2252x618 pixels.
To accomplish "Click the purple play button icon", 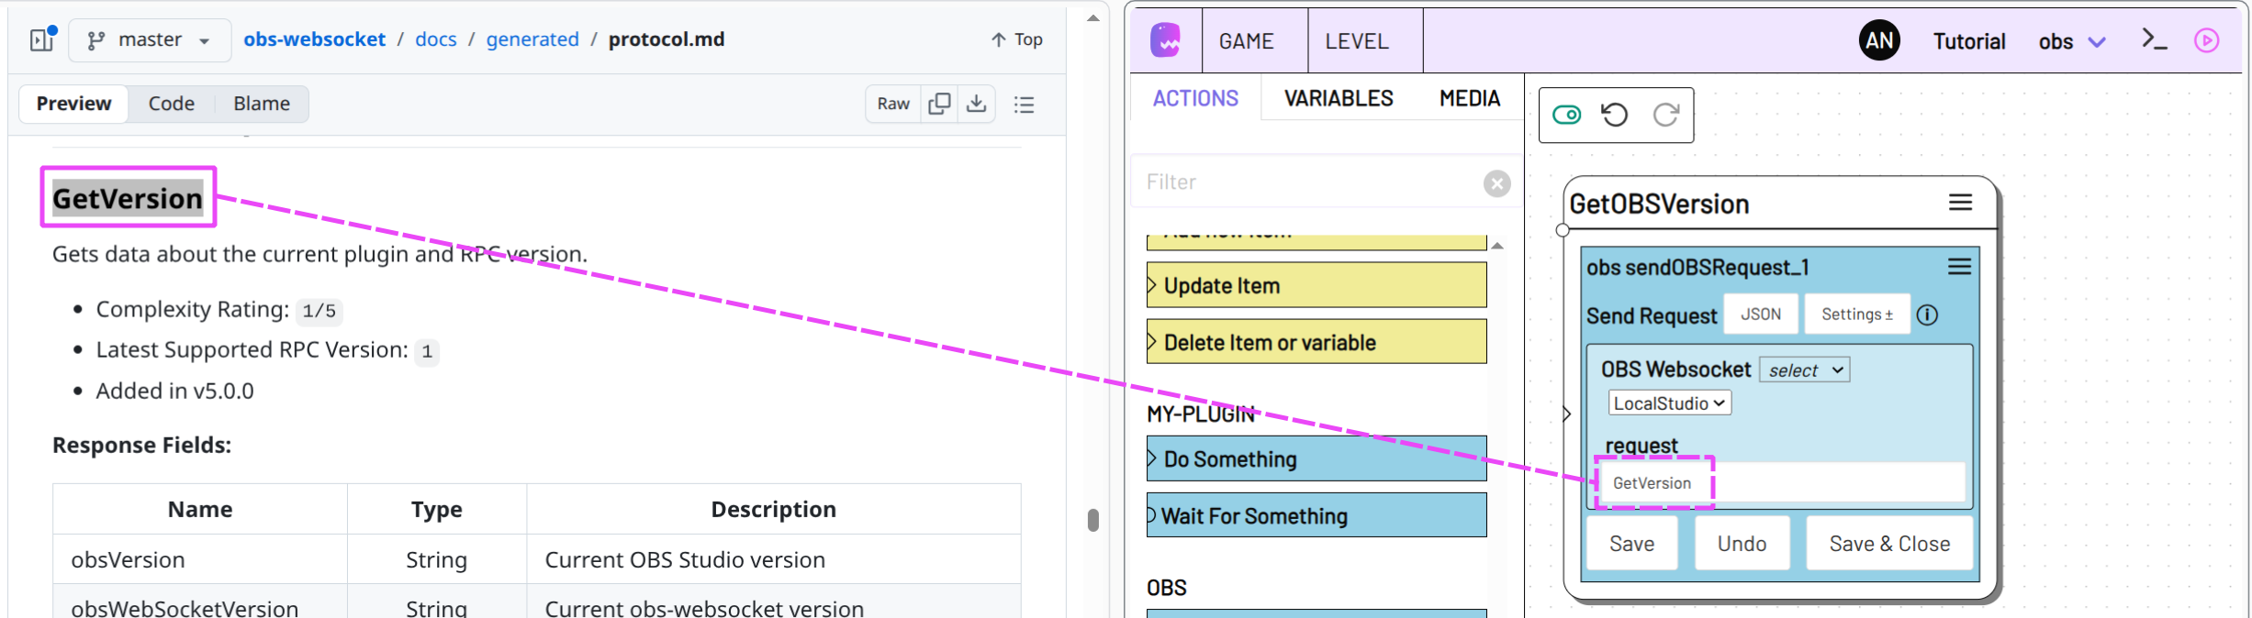I will 2207,40.
